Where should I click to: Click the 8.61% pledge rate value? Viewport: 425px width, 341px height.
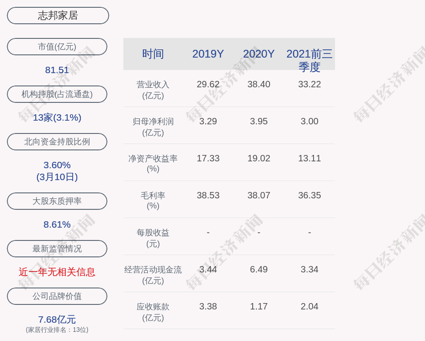pyautogui.click(x=57, y=224)
